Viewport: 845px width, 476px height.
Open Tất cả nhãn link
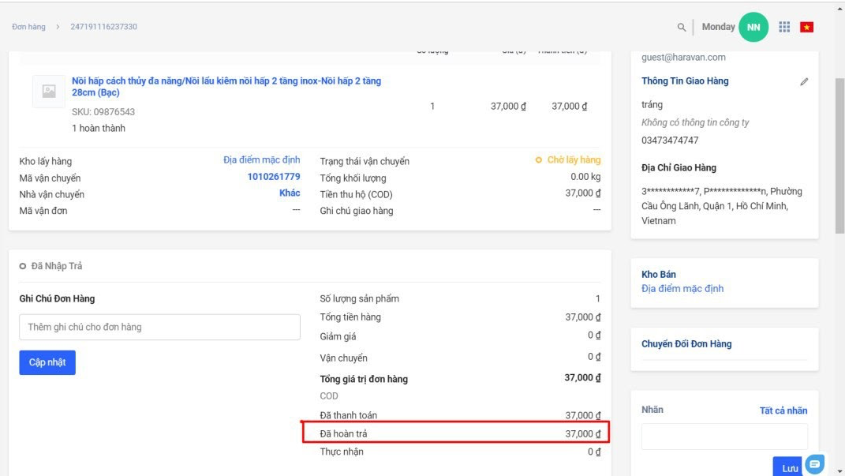(x=783, y=410)
